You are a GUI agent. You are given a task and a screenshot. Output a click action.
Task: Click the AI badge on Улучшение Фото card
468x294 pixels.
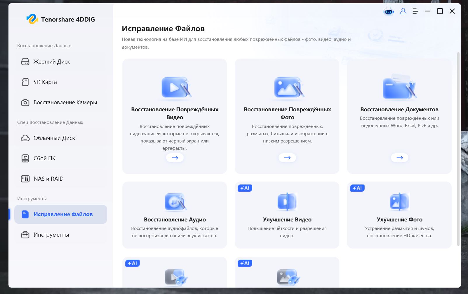pos(357,188)
